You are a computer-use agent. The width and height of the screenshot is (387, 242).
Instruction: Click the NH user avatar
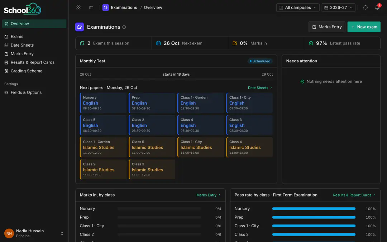(9, 233)
